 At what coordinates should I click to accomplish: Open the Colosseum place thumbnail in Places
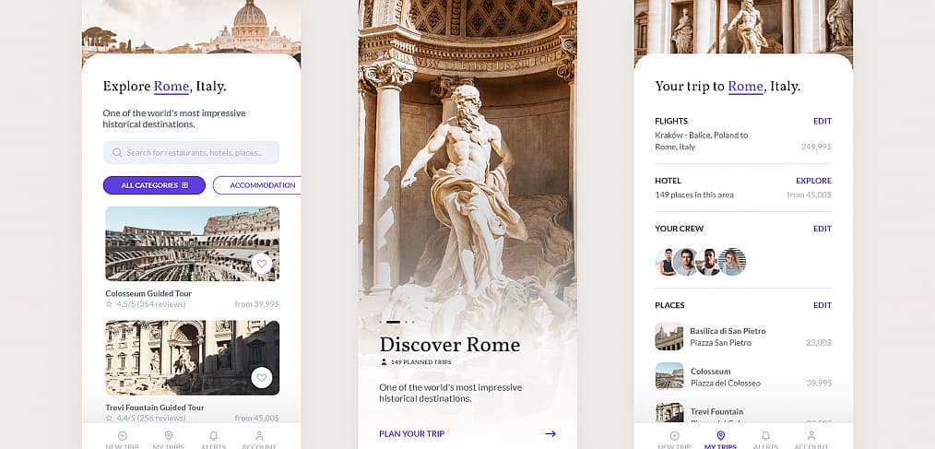(x=669, y=376)
